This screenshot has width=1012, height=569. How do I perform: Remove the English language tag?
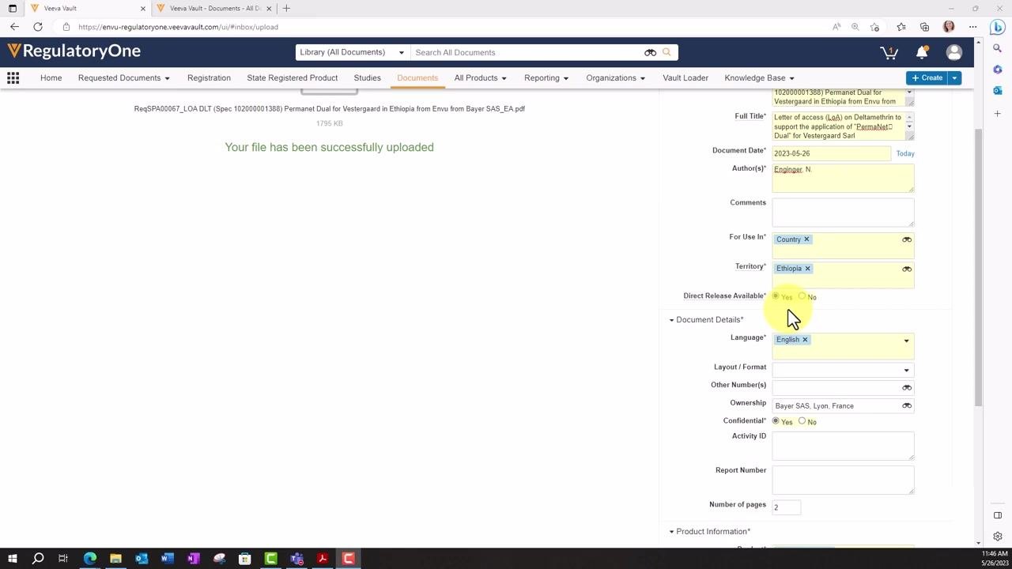[x=805, y=340]
